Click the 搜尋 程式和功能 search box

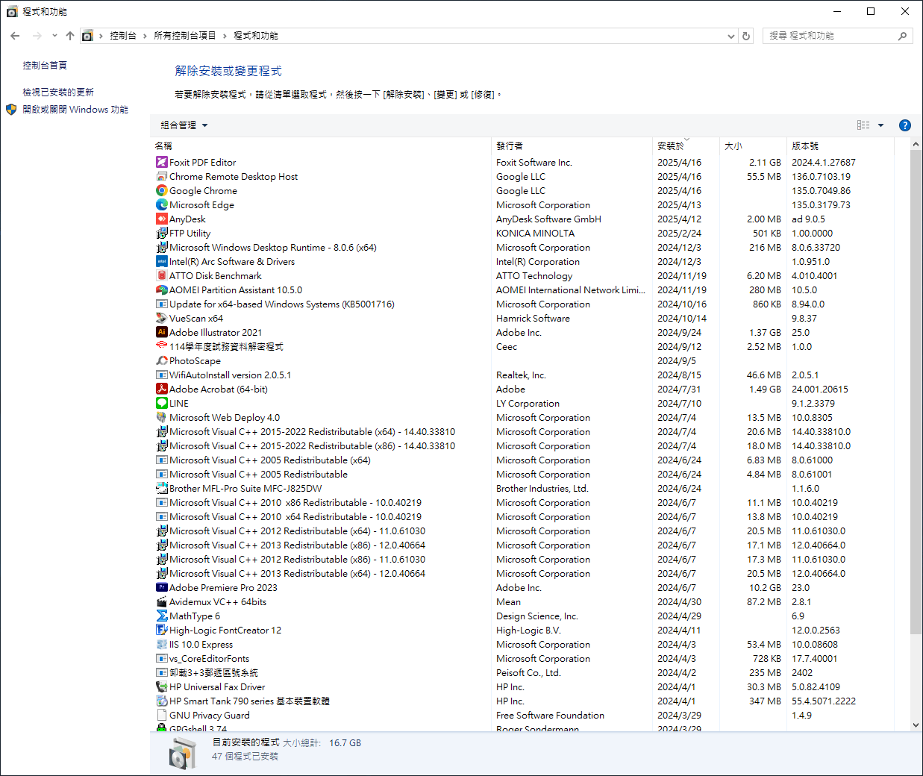click(x=838, y=36)
